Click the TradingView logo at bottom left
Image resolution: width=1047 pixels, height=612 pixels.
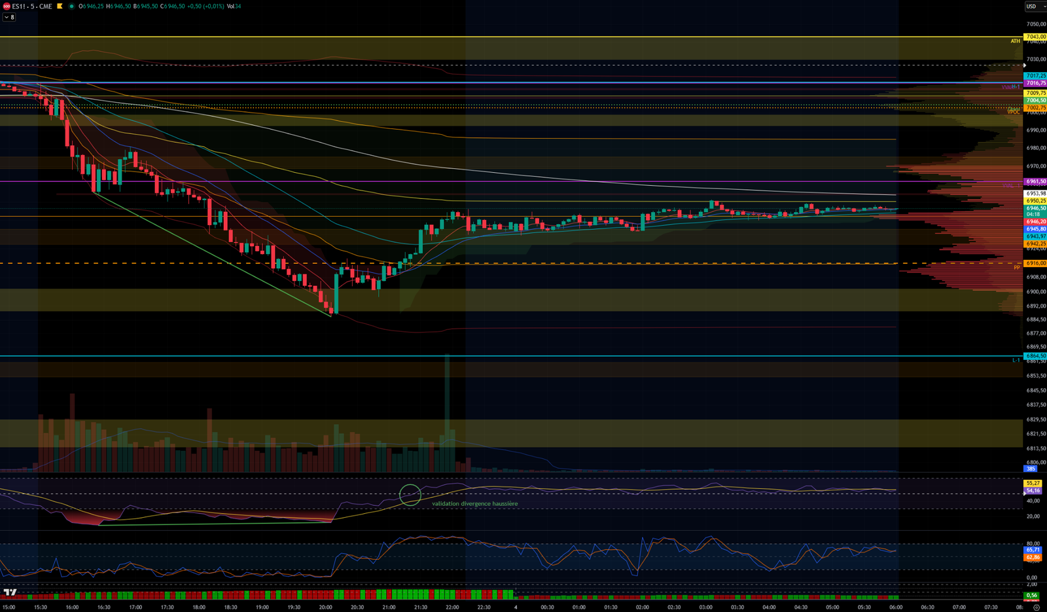[x=10, y=592]
